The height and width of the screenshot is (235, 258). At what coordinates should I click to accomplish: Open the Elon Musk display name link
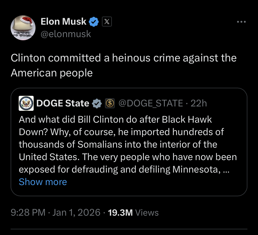pos(64,22)
